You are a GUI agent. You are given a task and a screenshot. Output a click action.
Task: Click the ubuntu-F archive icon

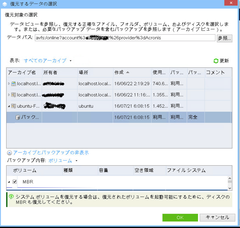(x=13, y=106)
